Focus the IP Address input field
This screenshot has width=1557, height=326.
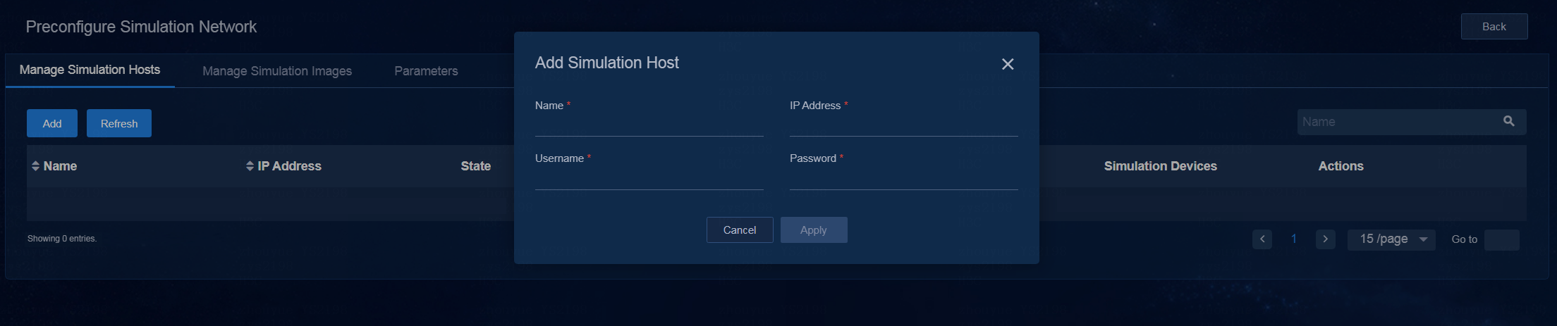tap(904, 126)
